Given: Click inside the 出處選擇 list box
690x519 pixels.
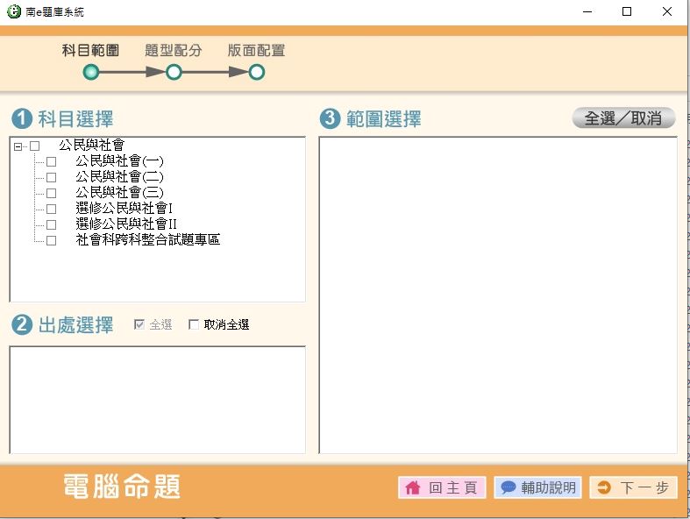Looking at the screenshot, I should point(157,399).
